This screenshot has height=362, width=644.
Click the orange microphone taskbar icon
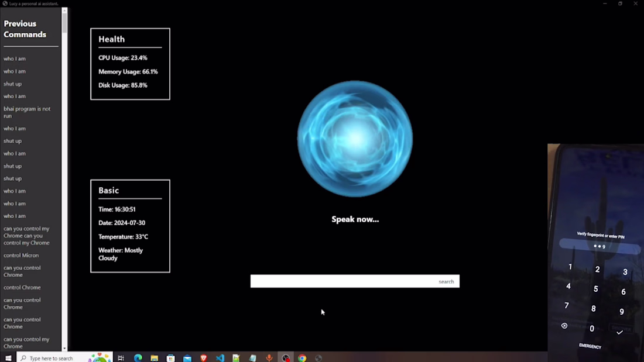pyautogui.click(x=269, y=358)
